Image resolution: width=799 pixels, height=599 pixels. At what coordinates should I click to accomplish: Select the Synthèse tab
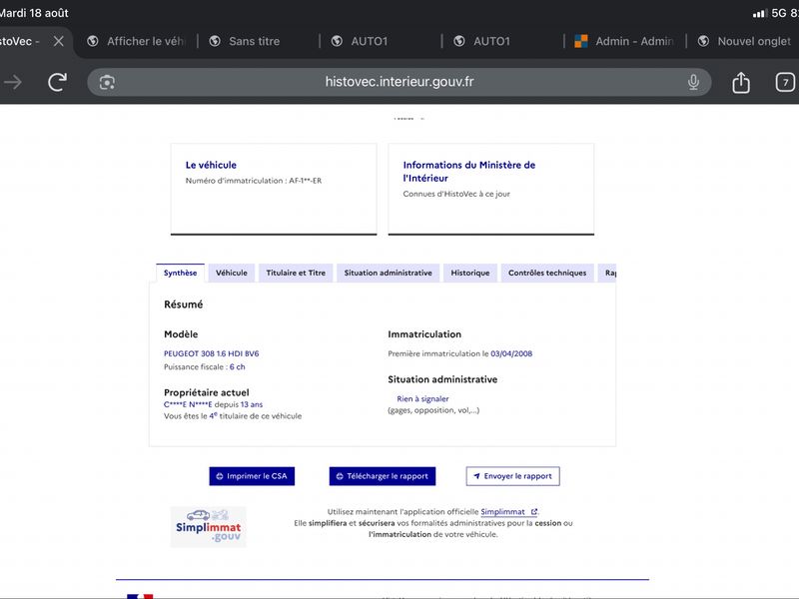[x=181, y=273]
